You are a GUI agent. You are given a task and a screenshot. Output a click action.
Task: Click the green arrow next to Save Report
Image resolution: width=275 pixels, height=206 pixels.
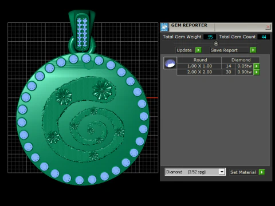click(x=253, y=50)
